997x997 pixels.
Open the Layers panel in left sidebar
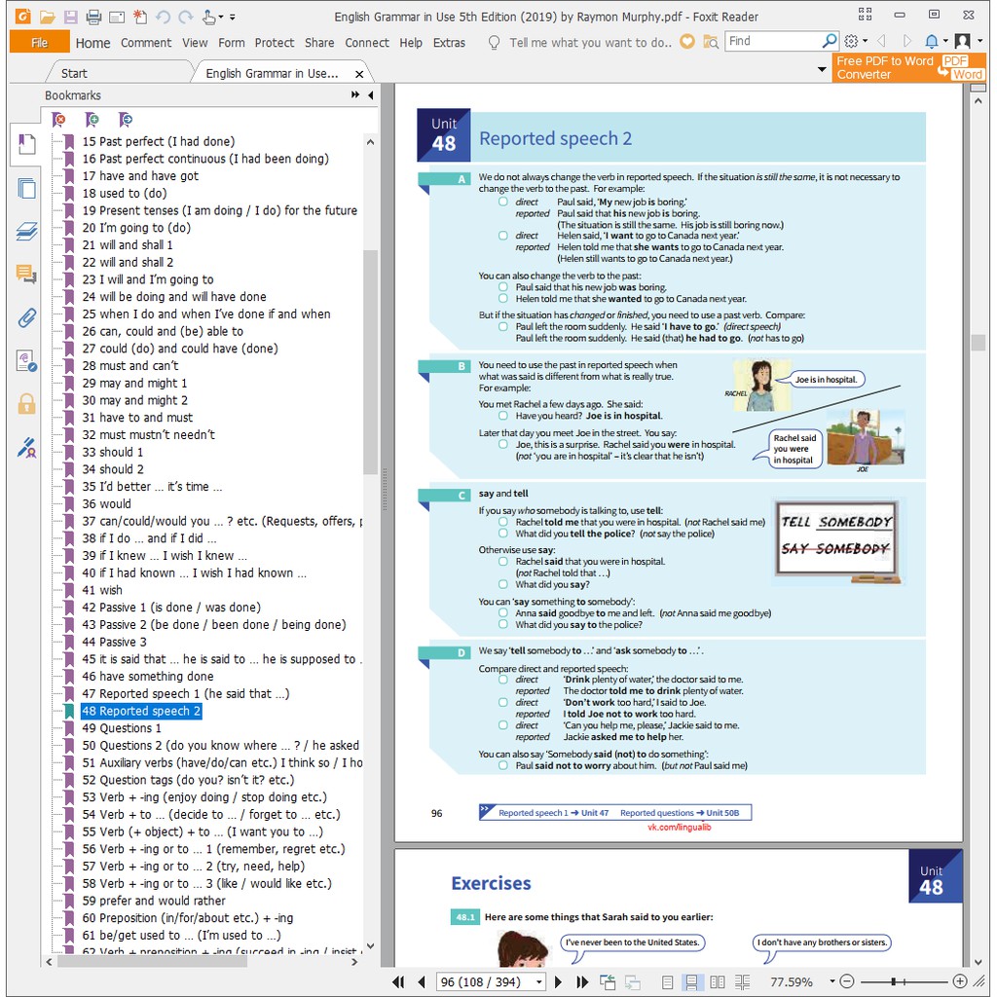(26, 231)
